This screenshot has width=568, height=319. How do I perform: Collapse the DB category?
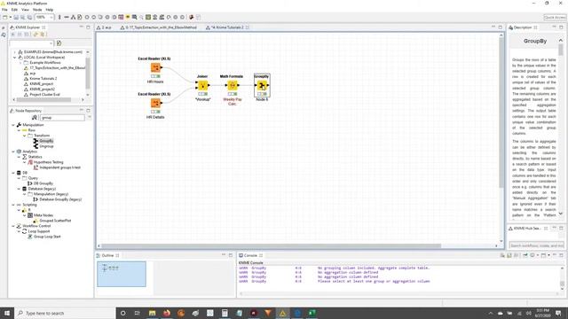13,173
